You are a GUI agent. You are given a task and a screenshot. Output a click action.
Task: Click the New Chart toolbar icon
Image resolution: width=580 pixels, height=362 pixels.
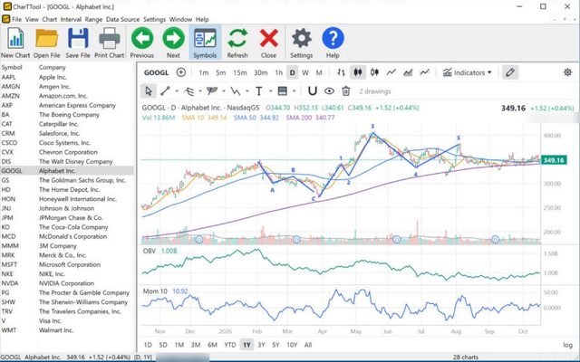pyautogui.click(x=15, y=43)
